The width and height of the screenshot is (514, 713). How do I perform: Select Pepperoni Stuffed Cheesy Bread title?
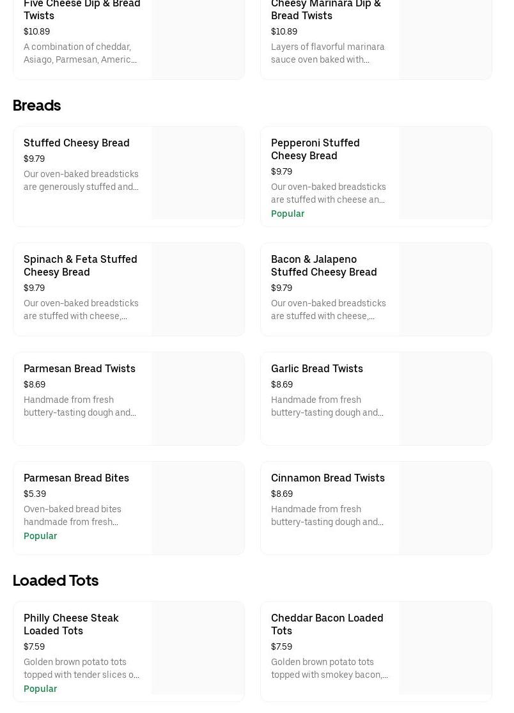(315, 149)
